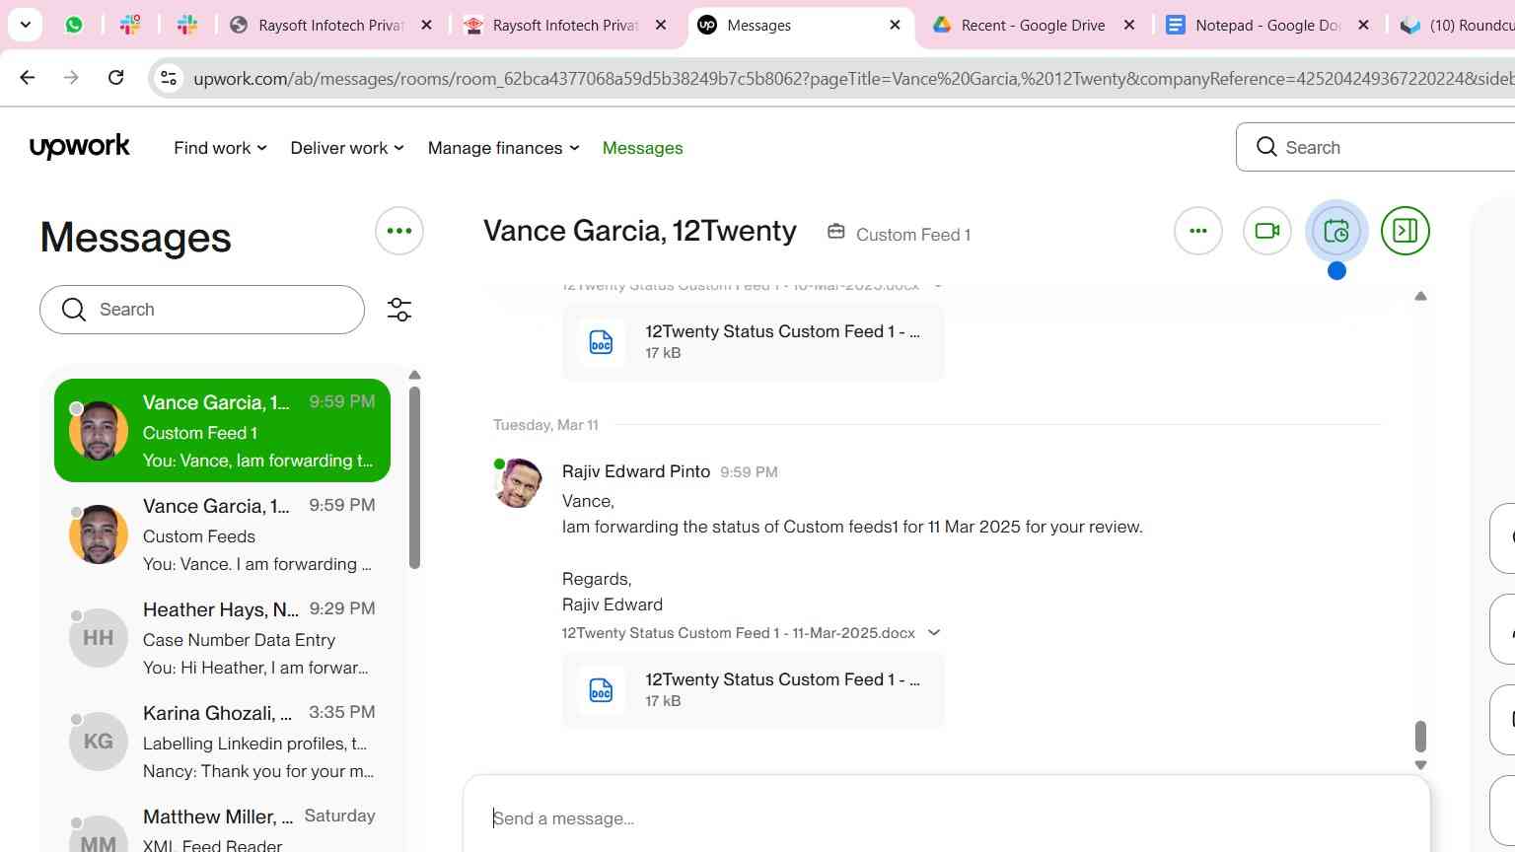Click the Send a message input box

(x=947, y=817)
